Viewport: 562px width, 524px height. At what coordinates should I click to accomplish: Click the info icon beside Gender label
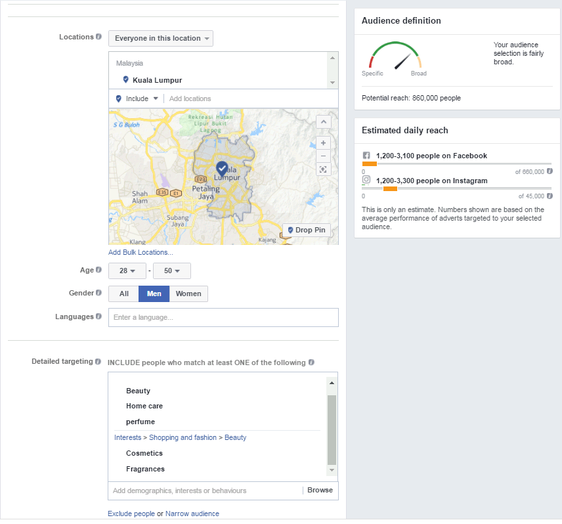point(99,293)
